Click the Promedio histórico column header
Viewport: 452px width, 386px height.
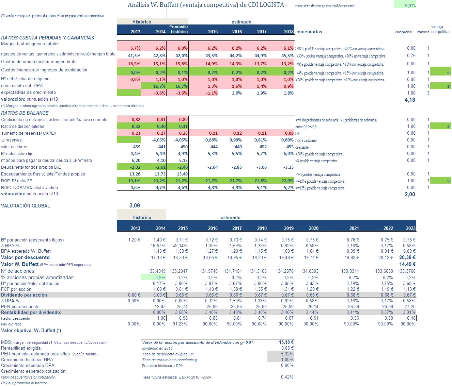tap(179, 29)
